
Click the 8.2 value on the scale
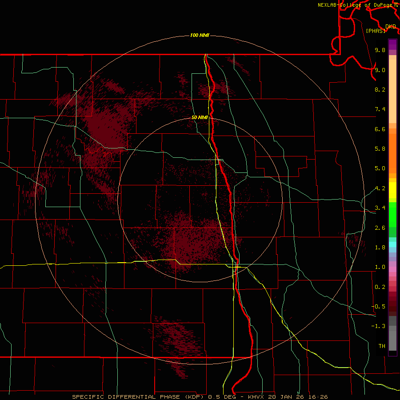[x=380, y=89]
